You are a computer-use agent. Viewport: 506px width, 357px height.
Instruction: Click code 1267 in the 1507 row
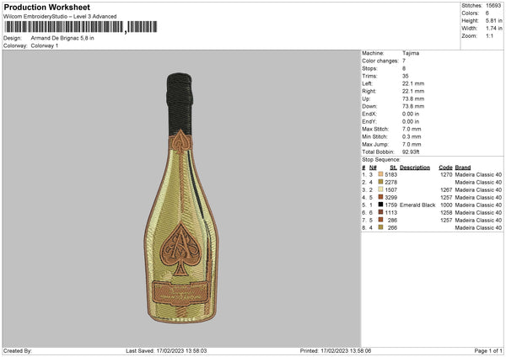point(446,189)
